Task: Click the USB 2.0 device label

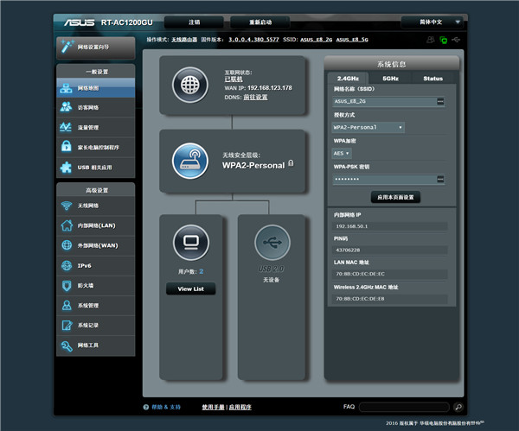Action: point(271,269)
